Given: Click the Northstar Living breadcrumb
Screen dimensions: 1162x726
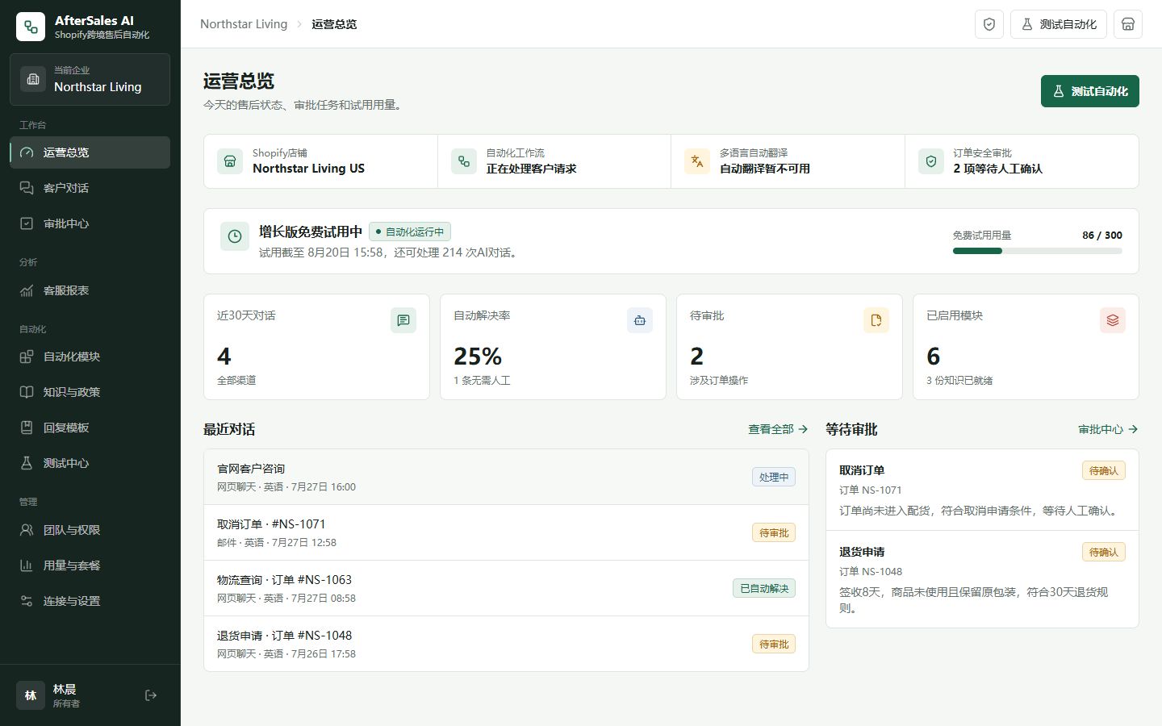Looking at the screenshot, I should click(x=244, y=24).
